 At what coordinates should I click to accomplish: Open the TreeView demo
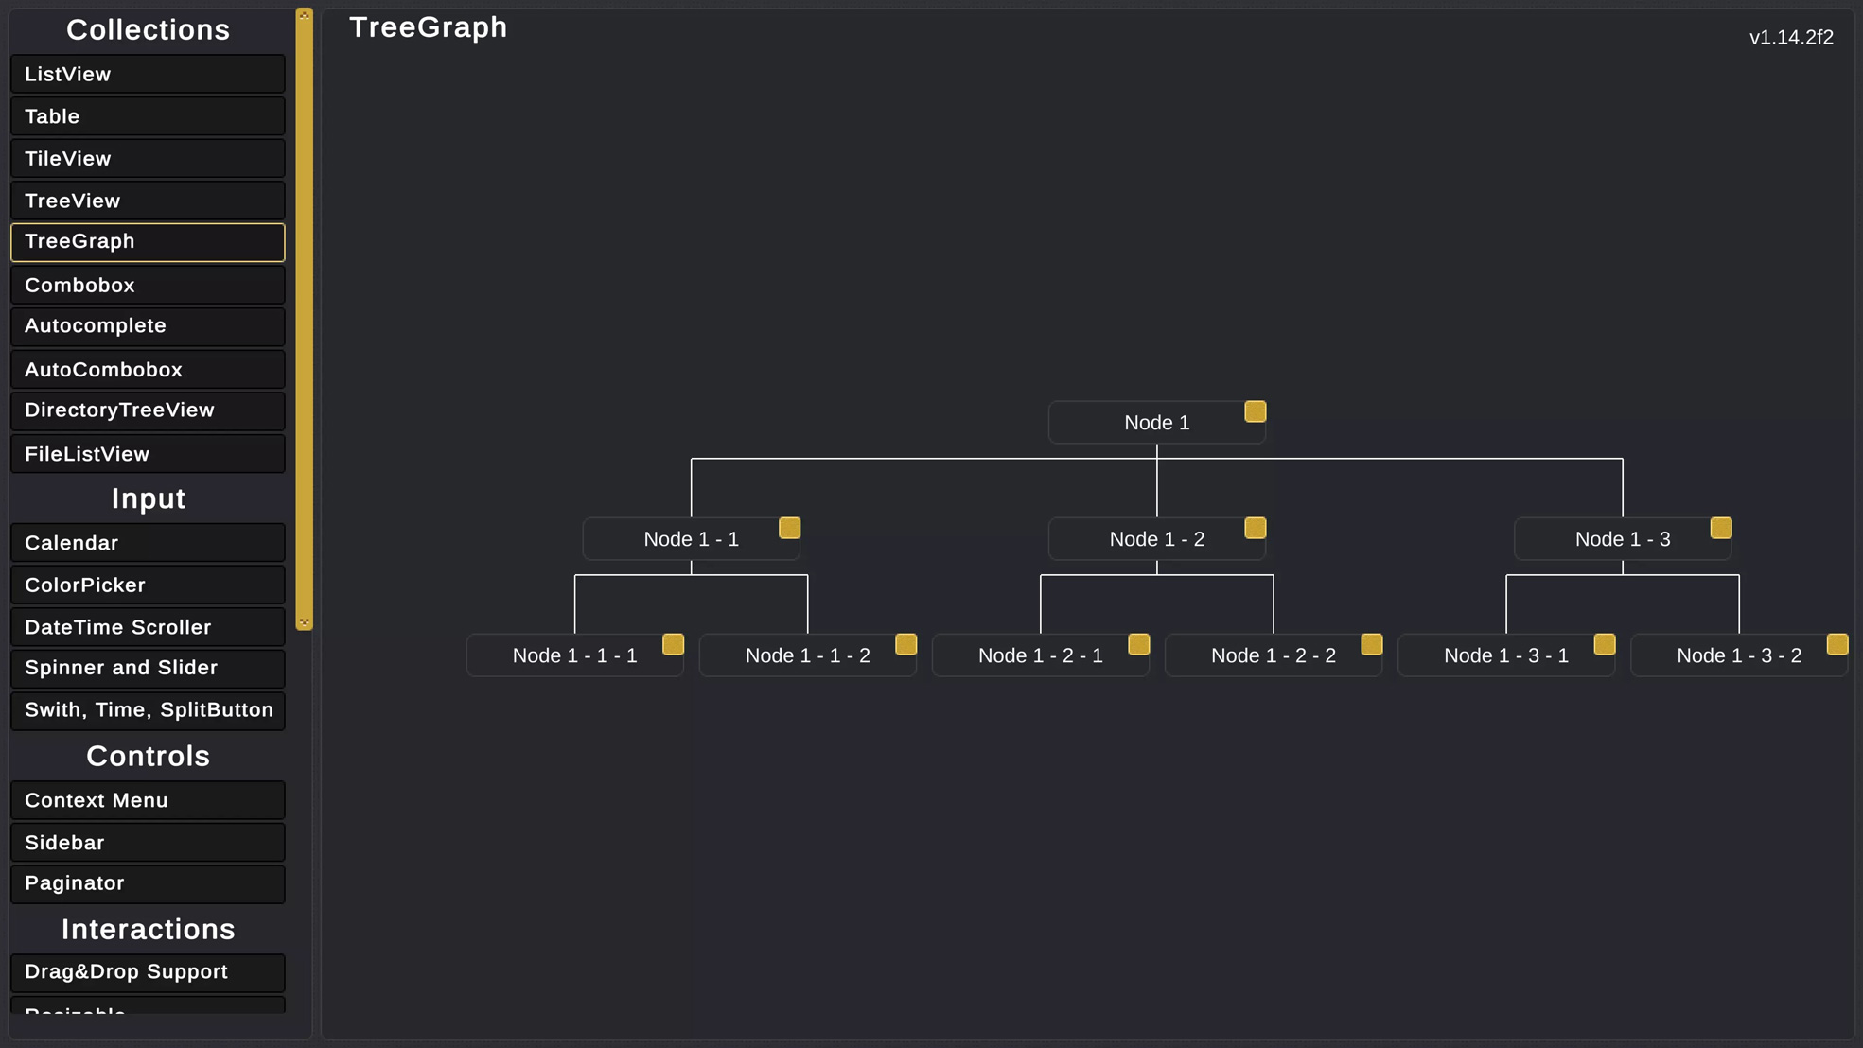pyautogui.click(x=148, y=201)
